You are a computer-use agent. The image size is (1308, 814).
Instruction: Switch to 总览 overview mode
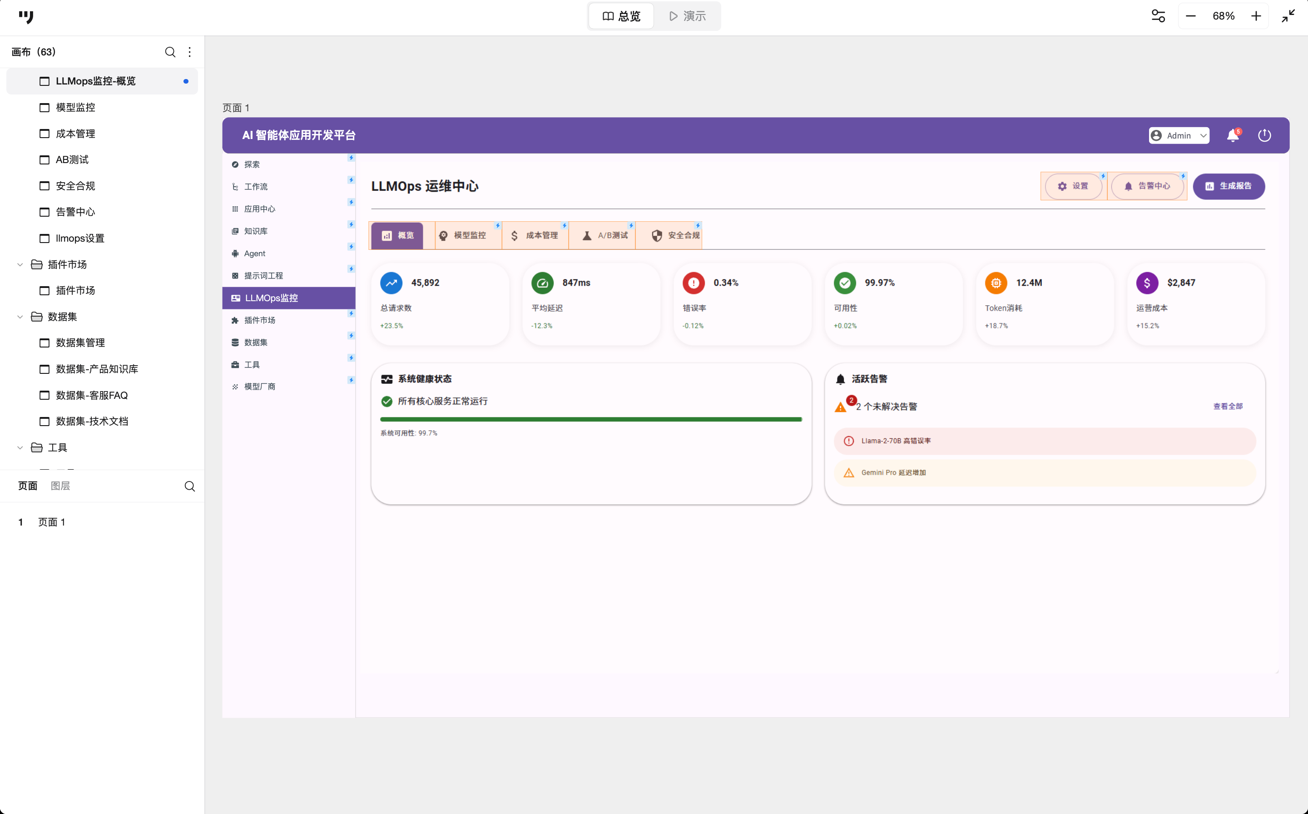point(621,16)
